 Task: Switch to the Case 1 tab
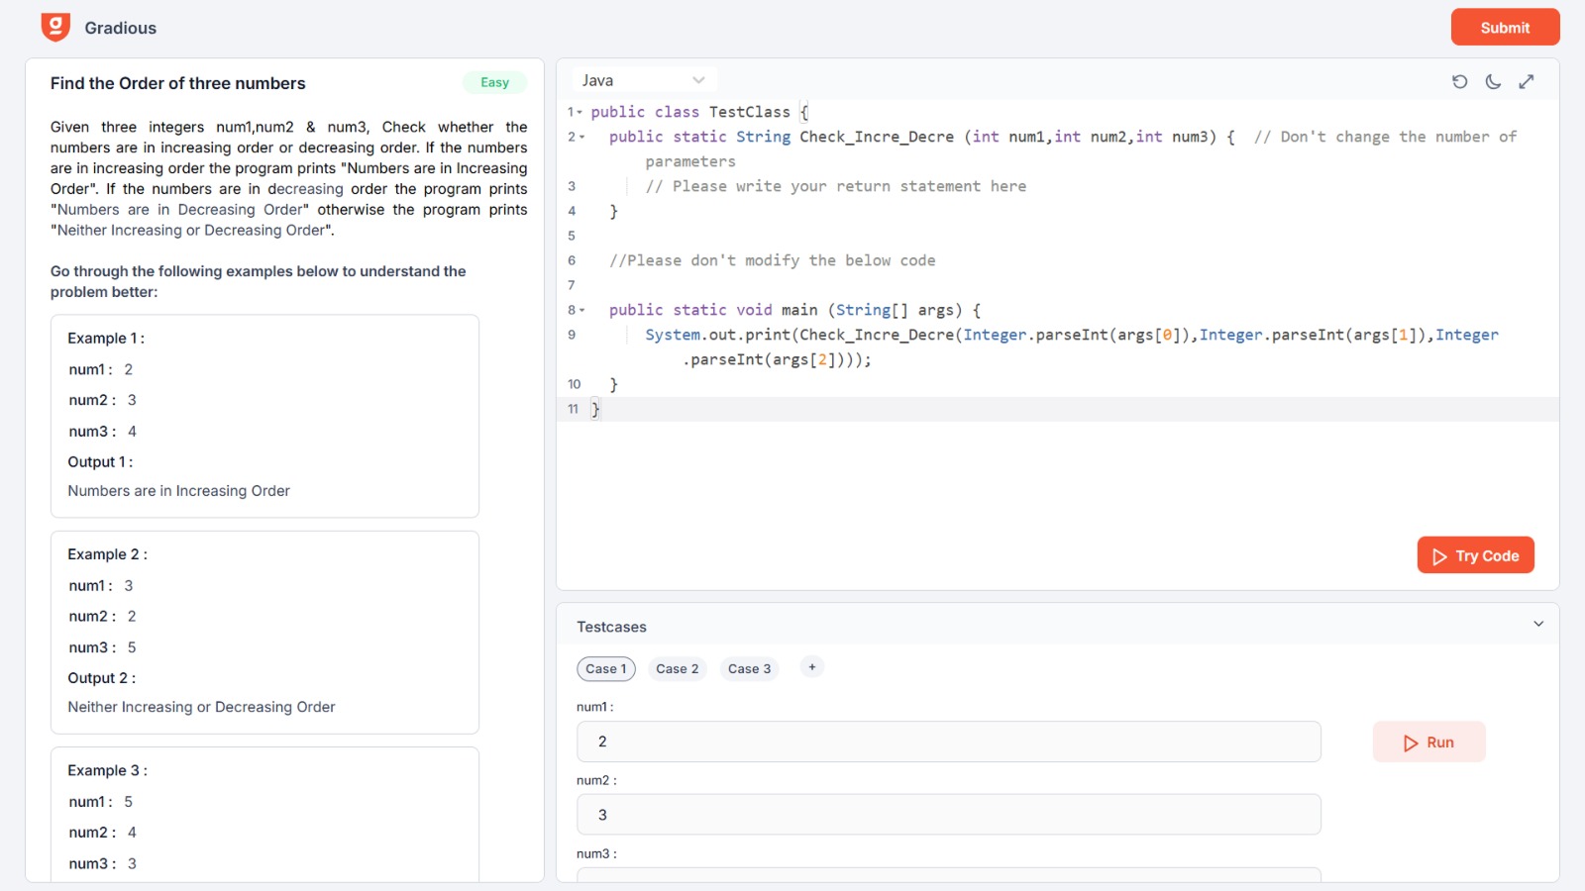(x=605, y=669)
